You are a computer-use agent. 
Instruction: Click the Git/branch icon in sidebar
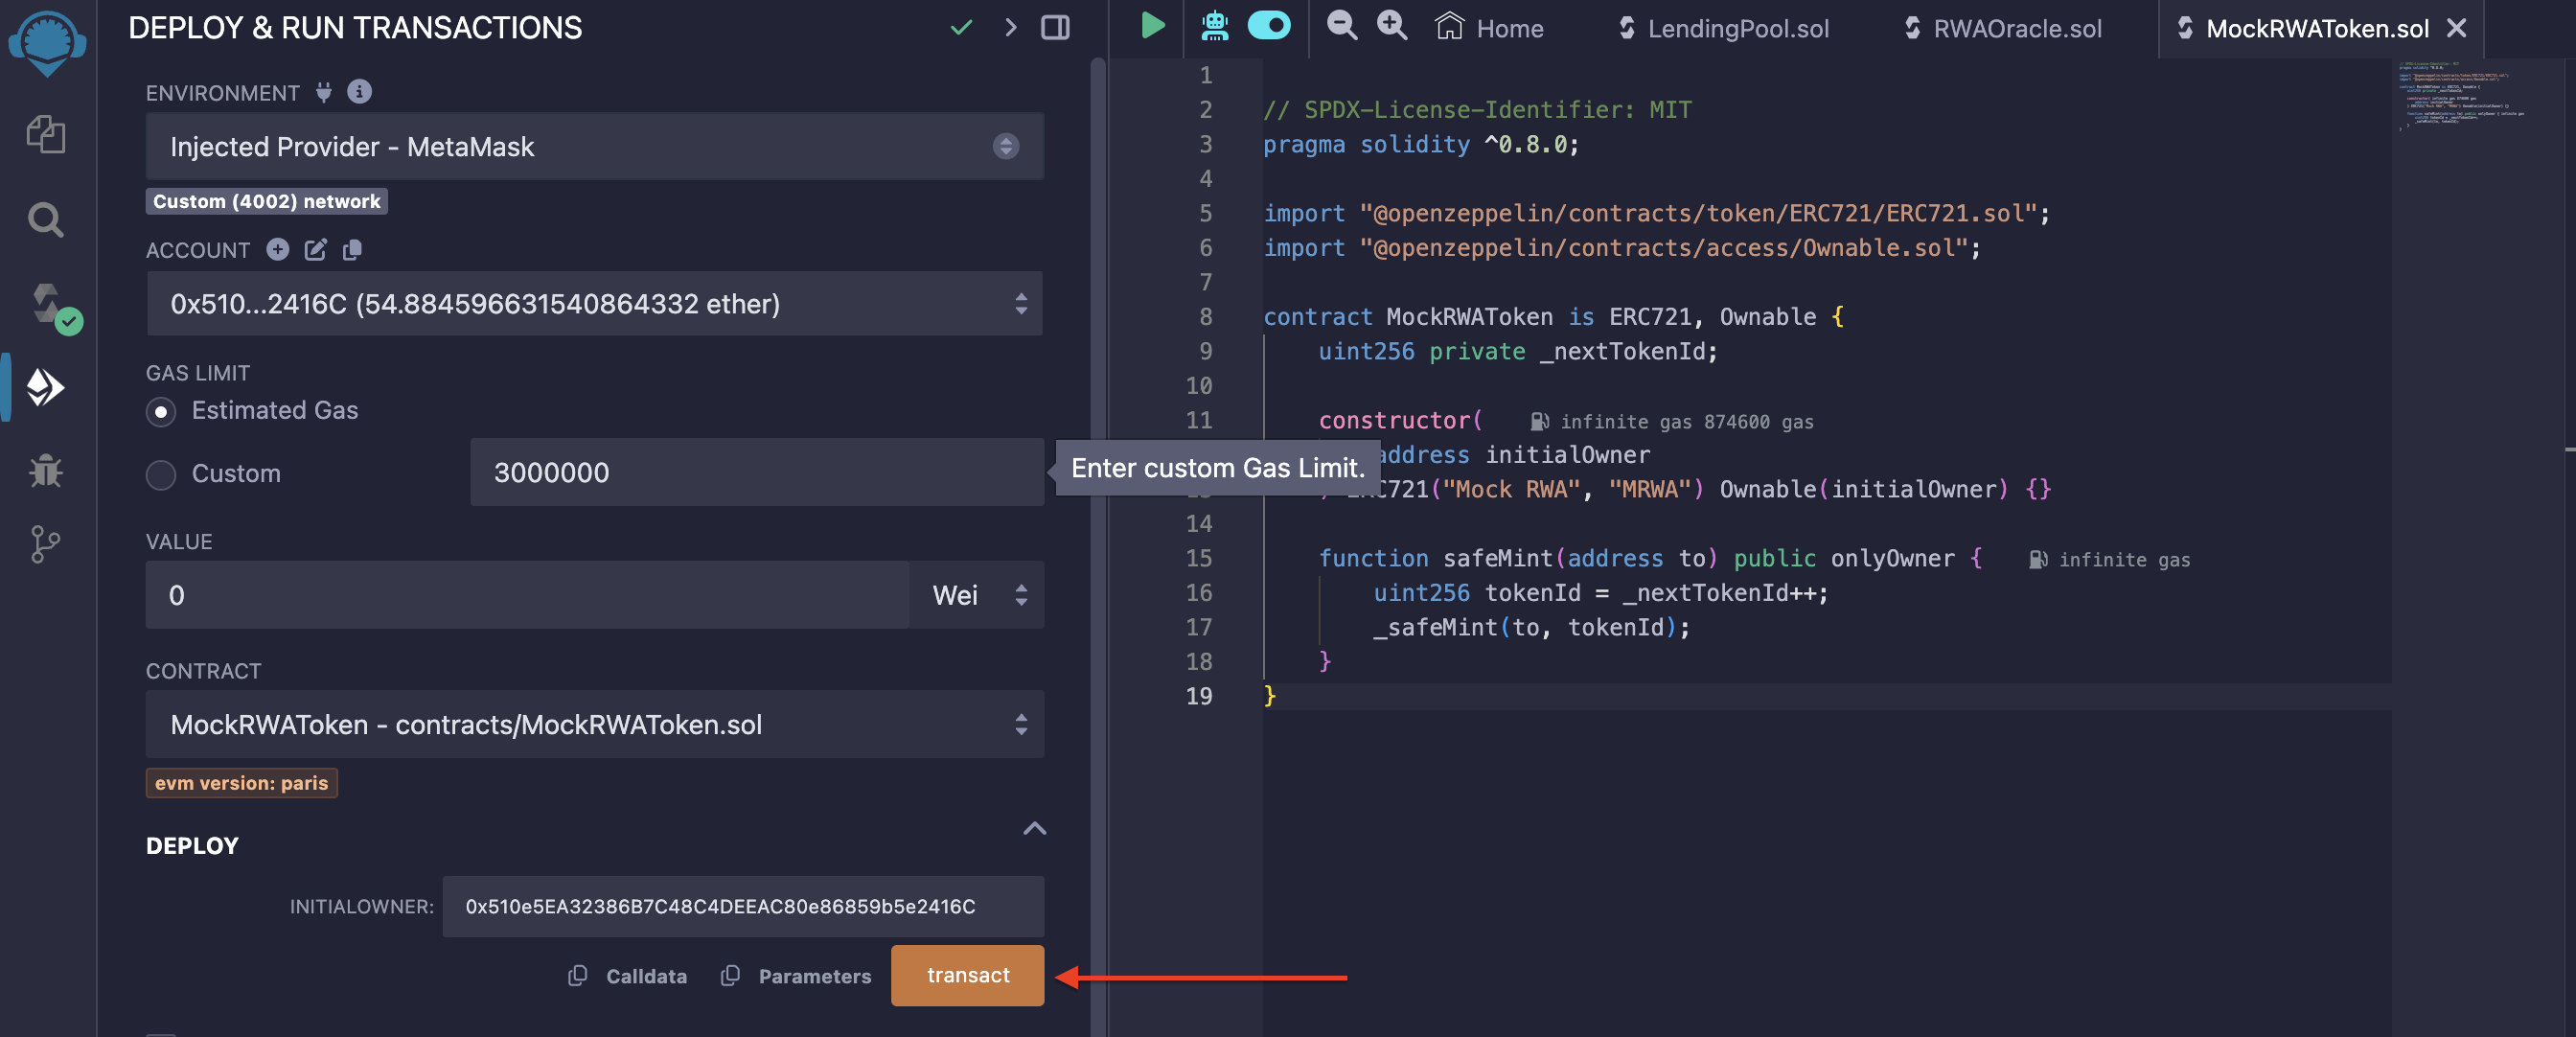click(44, 541)
